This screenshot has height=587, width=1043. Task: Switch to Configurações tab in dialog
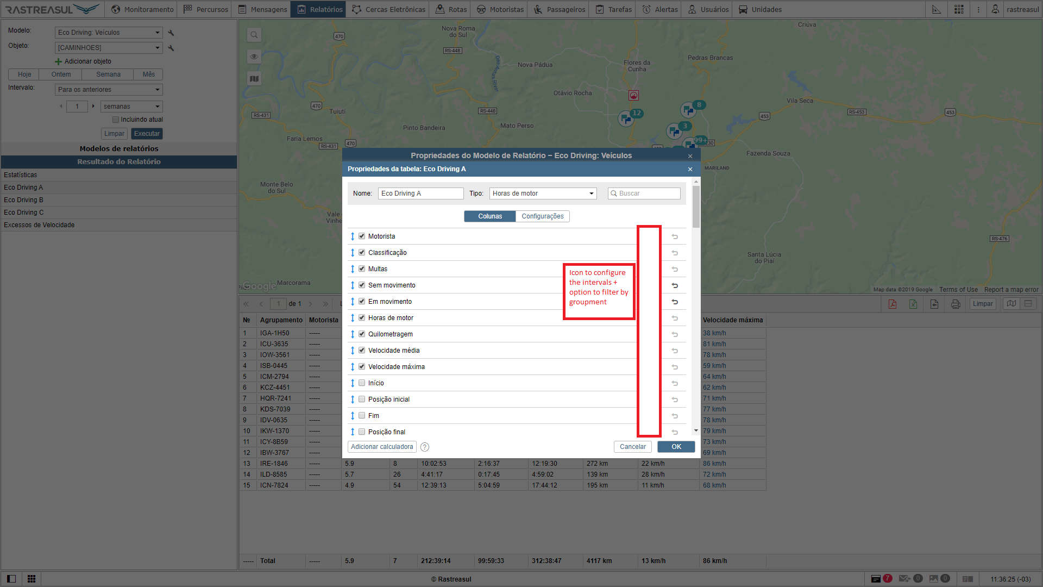click(542, 216)
